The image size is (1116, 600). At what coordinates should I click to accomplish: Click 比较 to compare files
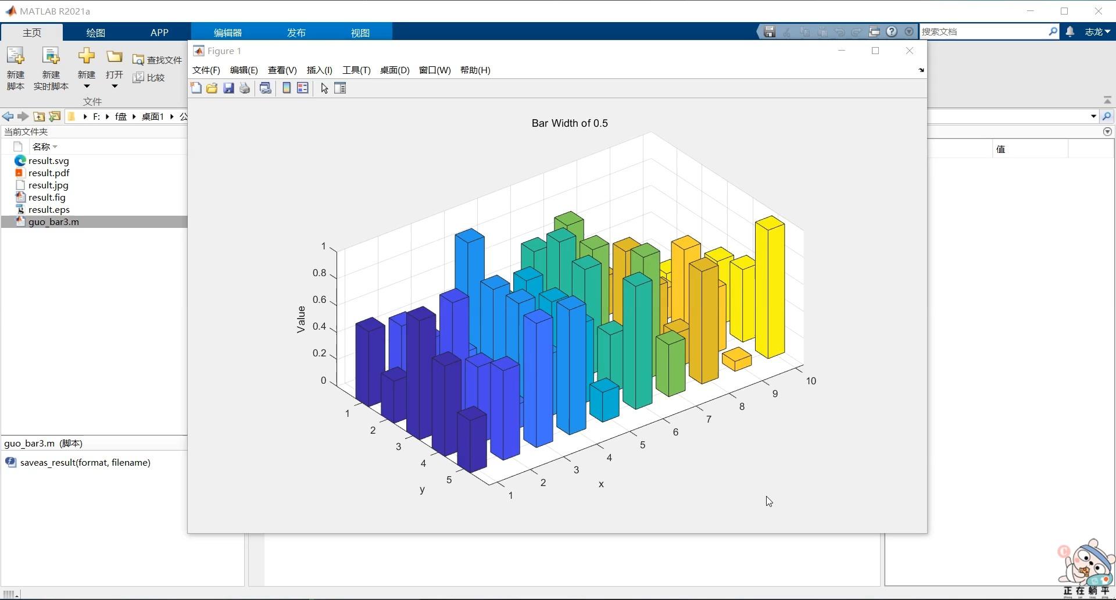(149, 77)
